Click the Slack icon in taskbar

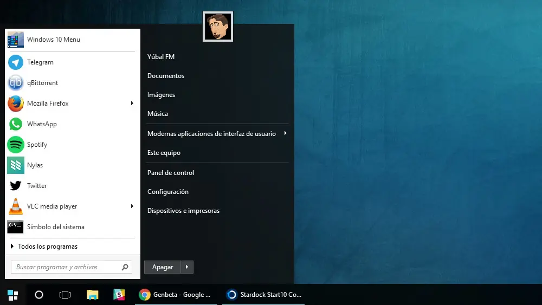point(119,294)
